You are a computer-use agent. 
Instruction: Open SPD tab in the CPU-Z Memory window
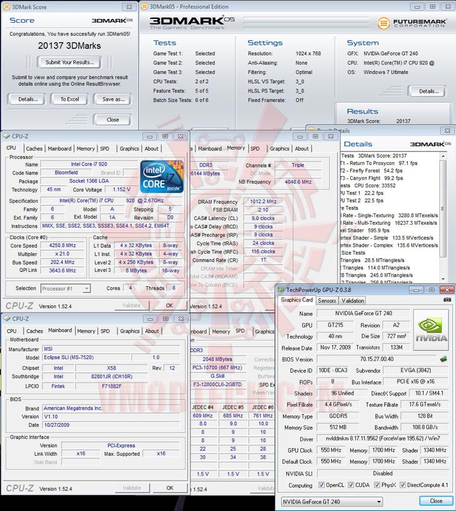(x=255, y=149)
